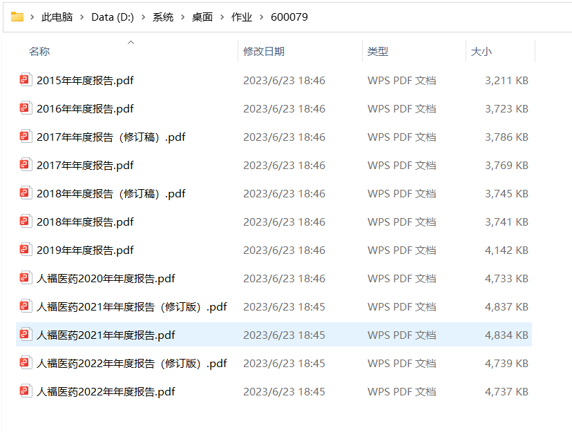Go to 系统 folder in breadcrumb
Screen dimensions: 572x432
point(163,17)
